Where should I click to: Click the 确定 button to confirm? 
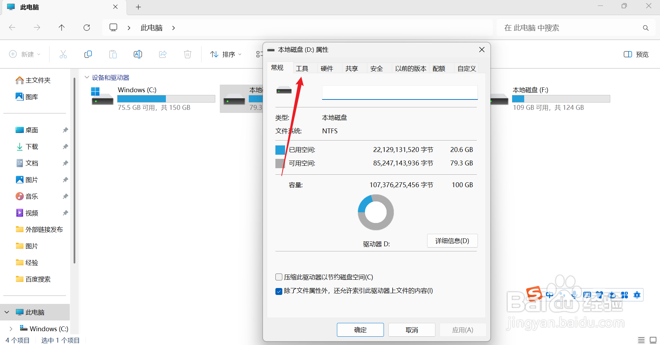click(360, 329)
